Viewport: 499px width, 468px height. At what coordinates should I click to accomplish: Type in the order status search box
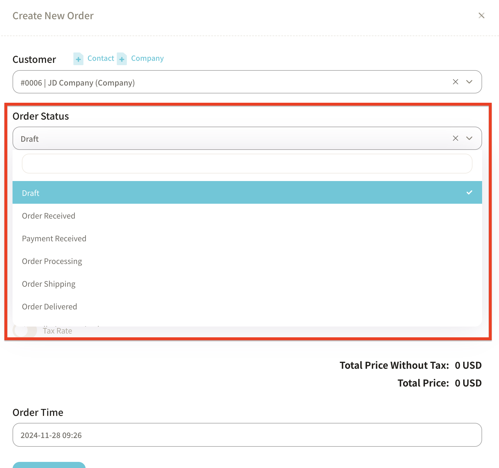tap(247, 164)
